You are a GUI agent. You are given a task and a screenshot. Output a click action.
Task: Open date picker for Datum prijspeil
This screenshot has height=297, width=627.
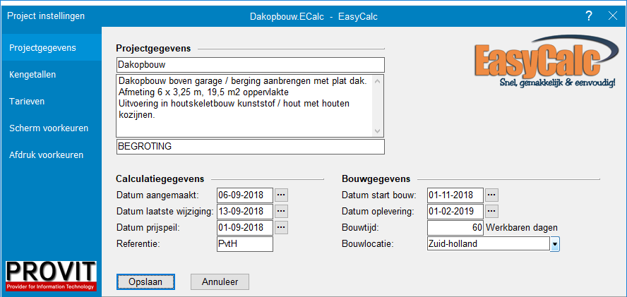click(x=282, y=227)
